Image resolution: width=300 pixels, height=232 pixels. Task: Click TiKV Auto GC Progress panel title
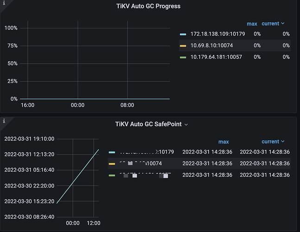tap(148, 6)
